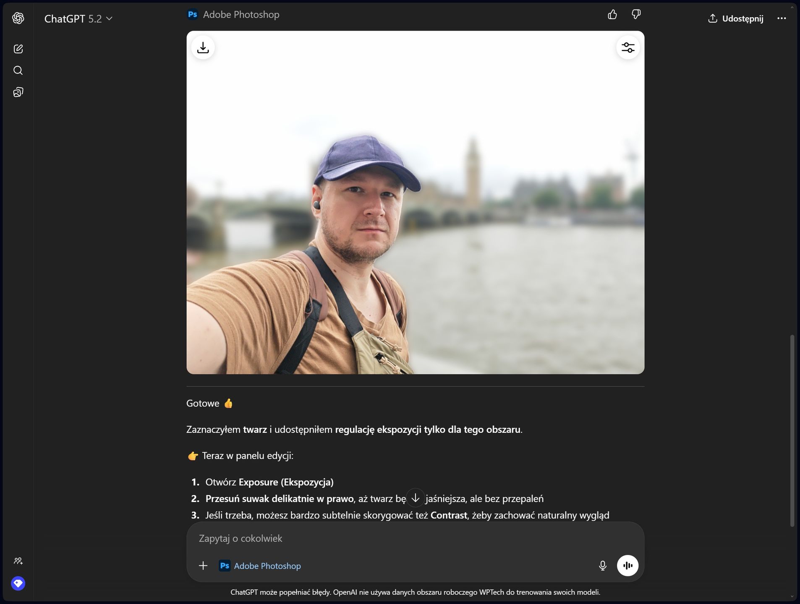Click the Adobe Photoshop chip in composer
Viewport: 800px width, 604px height.
tap(260, 566)
